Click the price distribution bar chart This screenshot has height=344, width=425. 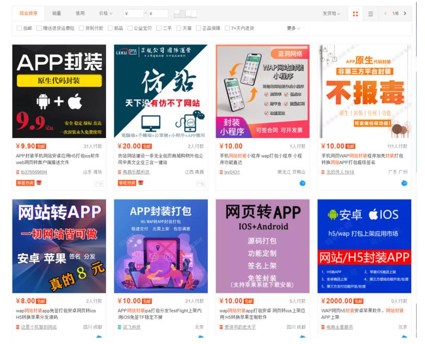click(185, 14)
